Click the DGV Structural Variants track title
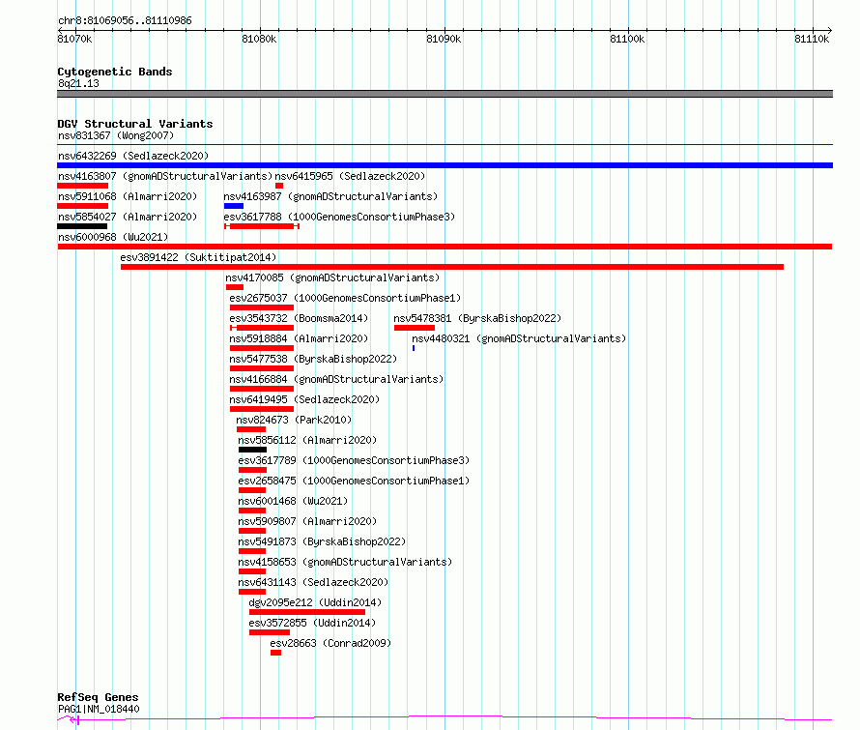Viewport: 860px width, 730px height. click(135, 124)
